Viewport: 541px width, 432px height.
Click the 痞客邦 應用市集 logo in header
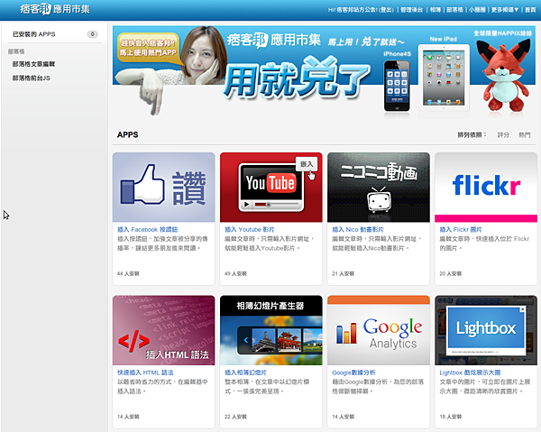pos(55,9)
